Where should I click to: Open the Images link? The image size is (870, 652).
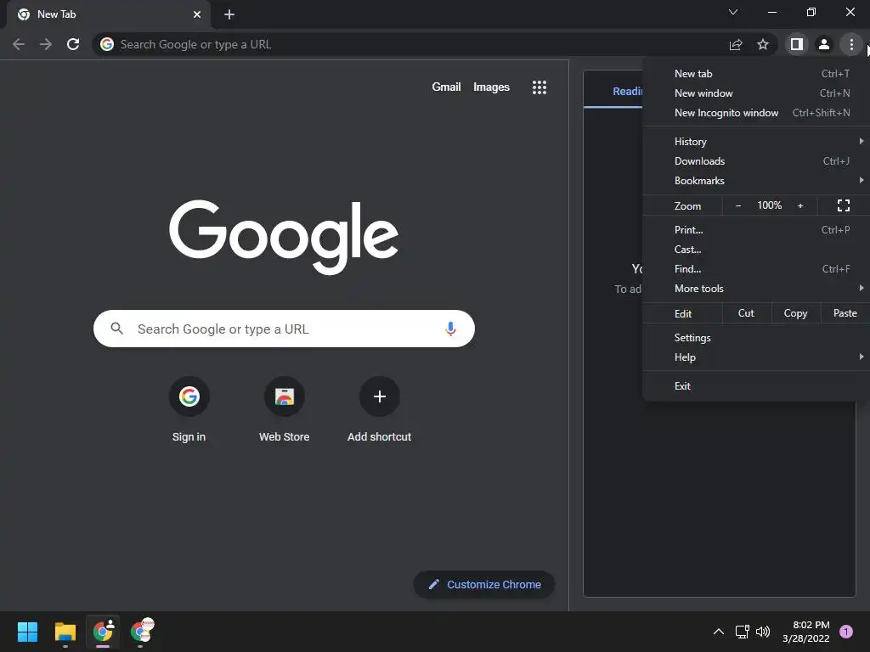point(491,87)
